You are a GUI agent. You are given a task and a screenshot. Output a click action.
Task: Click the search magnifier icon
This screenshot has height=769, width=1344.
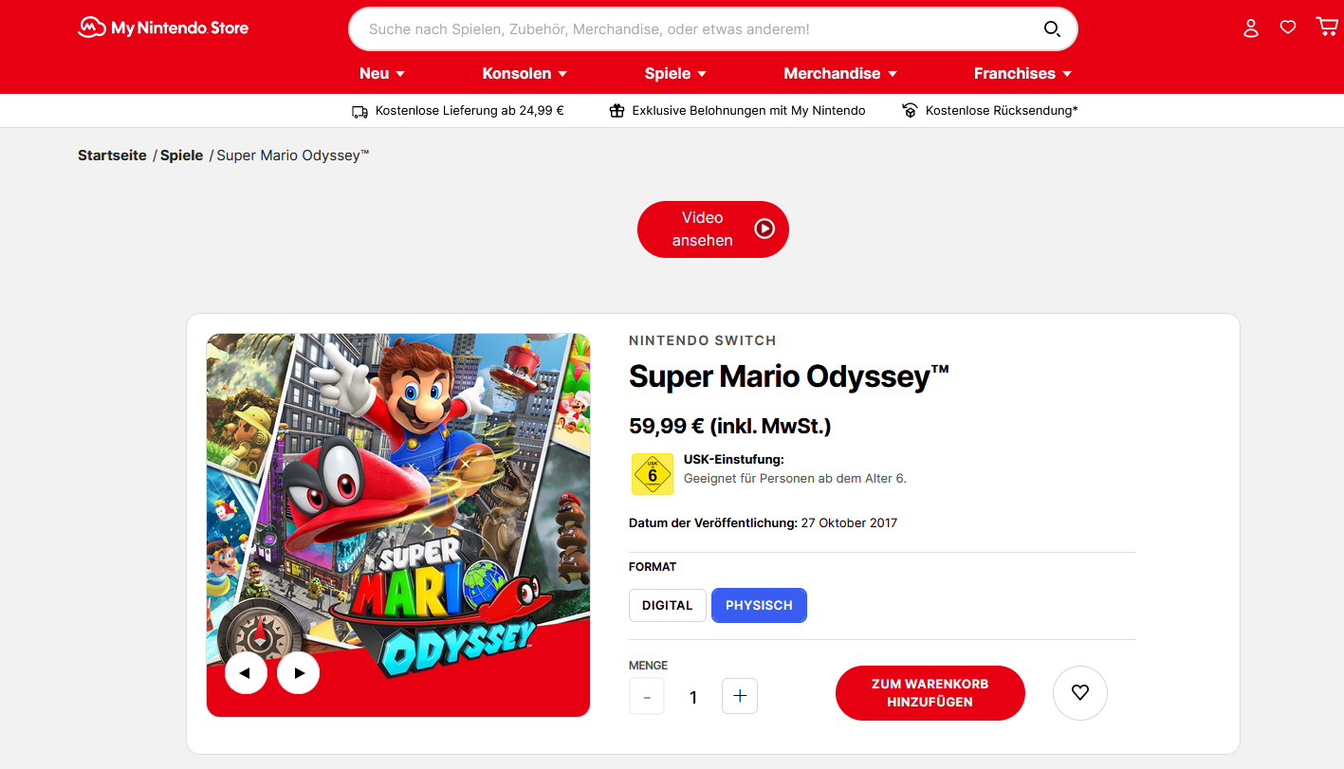[1052, 29]
